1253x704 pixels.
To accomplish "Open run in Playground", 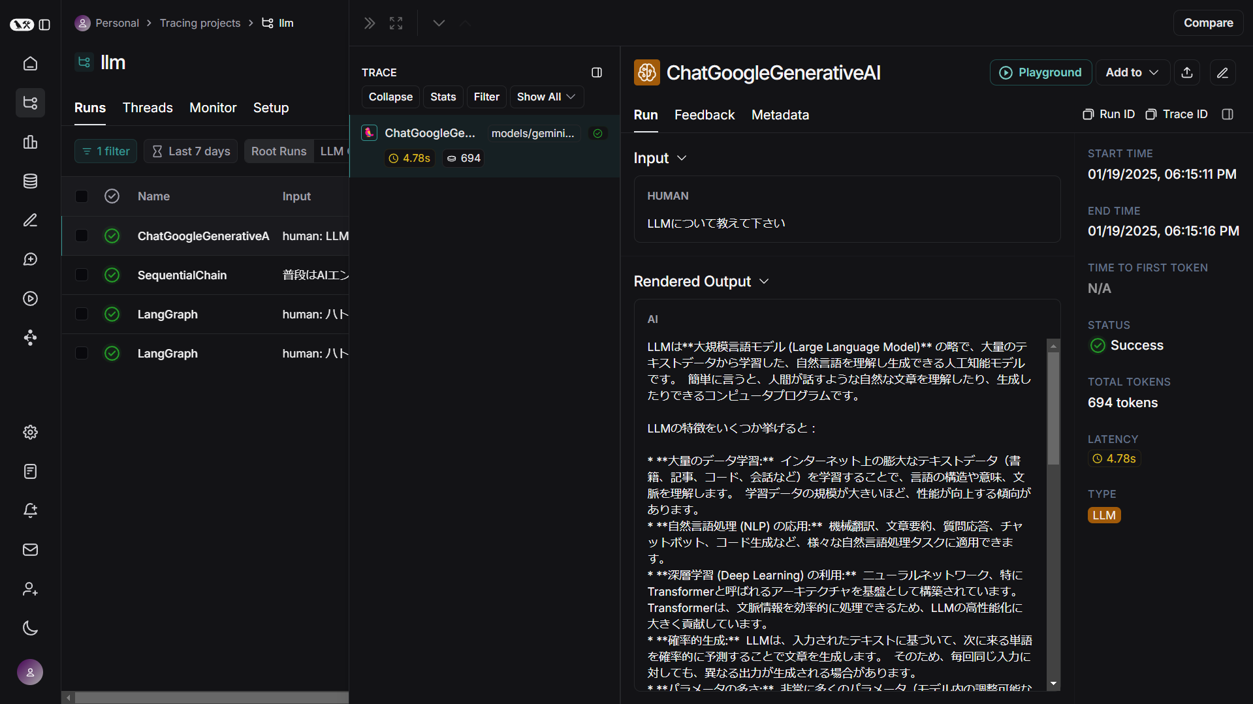I will pos(1041,72).
